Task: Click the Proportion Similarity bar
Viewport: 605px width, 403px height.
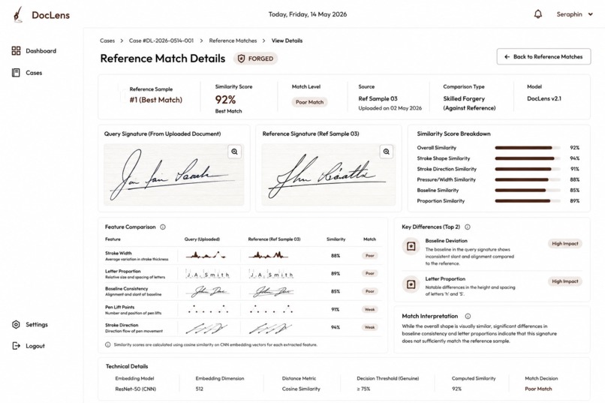Action: [528, 201]
